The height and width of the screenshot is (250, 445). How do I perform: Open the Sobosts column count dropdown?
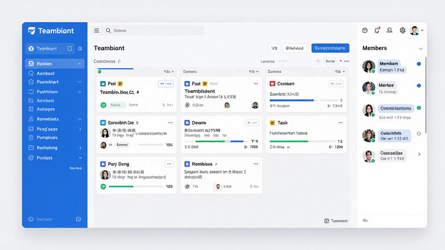pyautogui.click(x=339, y=72)
